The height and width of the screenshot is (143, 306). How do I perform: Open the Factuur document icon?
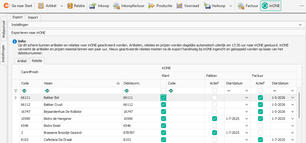pyautogui.click(x=240, y=6)
